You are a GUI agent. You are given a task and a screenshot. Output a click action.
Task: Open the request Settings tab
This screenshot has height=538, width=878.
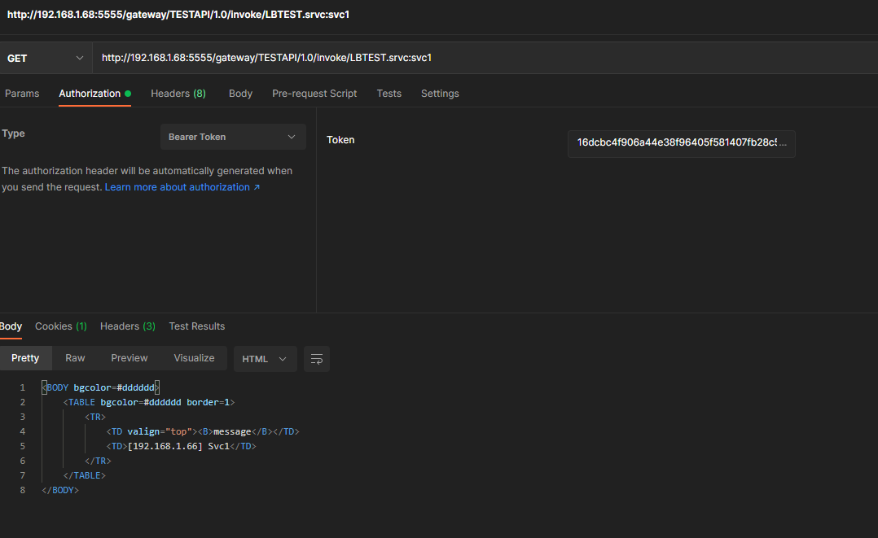coord(440,94)
